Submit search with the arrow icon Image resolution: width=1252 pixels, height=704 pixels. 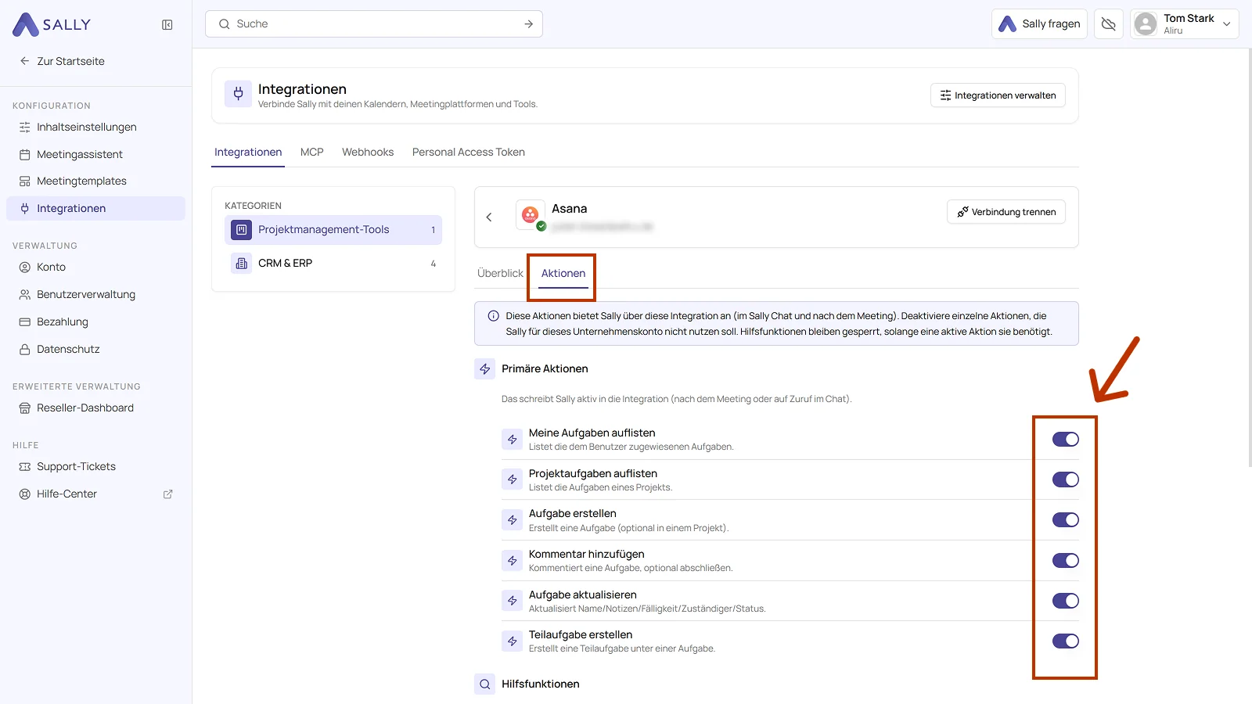click(x=529, y=24)
